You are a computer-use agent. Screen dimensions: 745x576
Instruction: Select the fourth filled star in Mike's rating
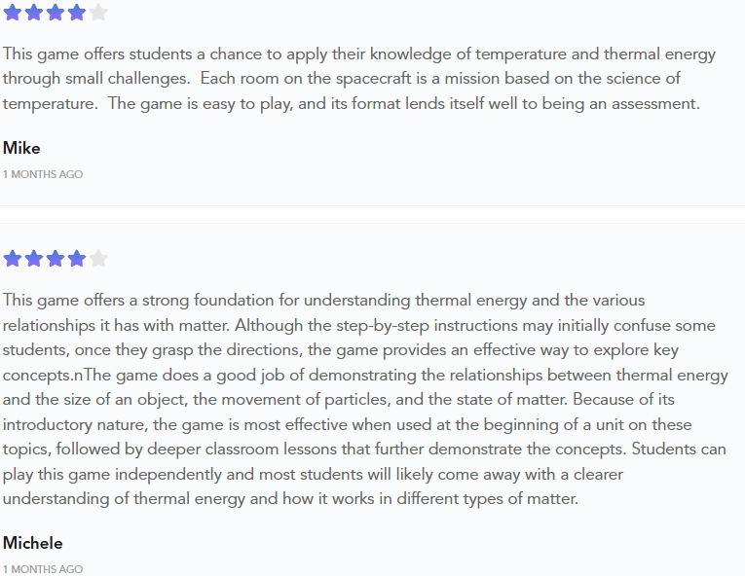(77, 13)
